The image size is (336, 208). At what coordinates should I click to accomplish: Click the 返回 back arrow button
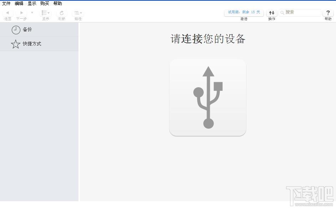7,13
